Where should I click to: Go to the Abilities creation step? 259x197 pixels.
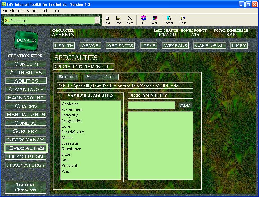click(x=26, y=81)
